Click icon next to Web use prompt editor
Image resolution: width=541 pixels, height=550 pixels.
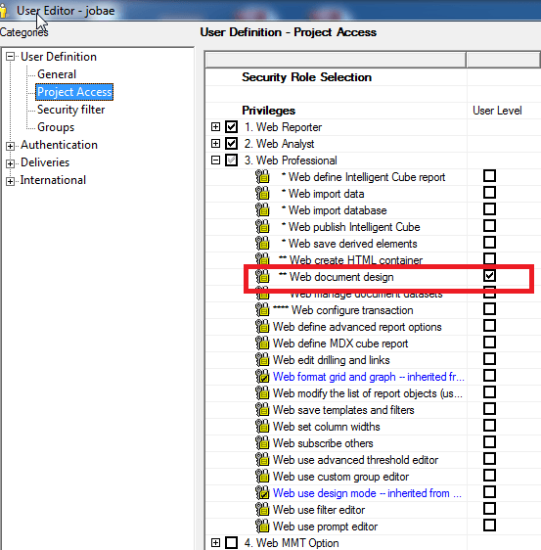[262, 527]
